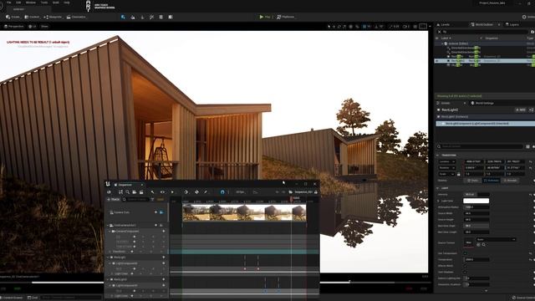Set Mobility to Movable
Viewport: 535px width, 301px height.
pos(510,181)
